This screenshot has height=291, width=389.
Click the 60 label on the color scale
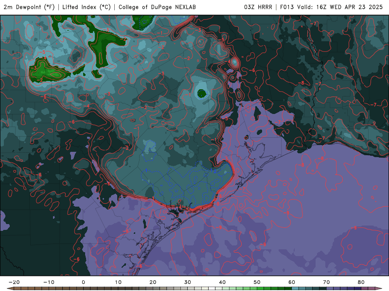click(x=292, y=282)
